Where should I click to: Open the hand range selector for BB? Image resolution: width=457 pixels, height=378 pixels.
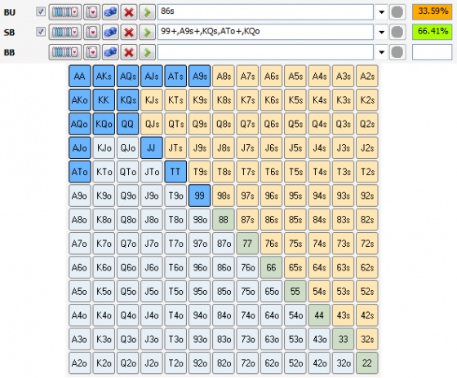pyautogui.click(x=65, y=52)
